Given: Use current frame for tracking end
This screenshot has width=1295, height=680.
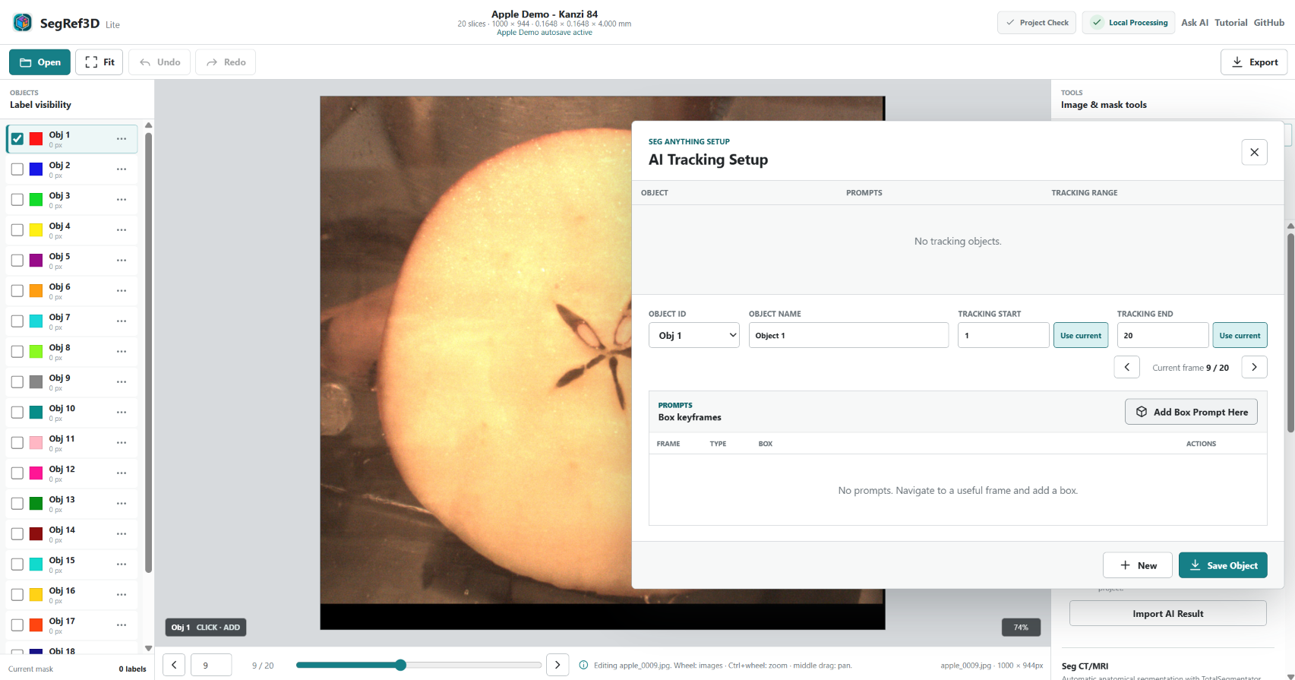Looking at the screenshot, I should 1240,335.
